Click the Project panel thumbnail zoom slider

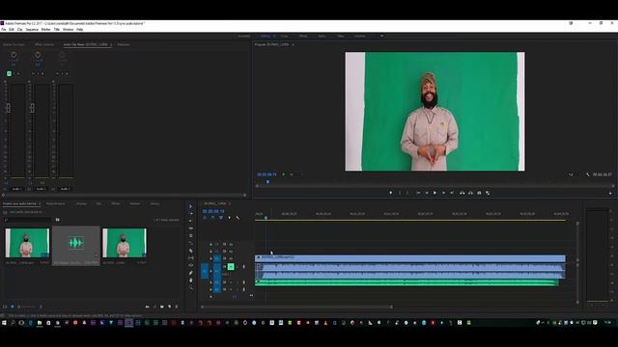pyautogui.click(x=27, y=307)
